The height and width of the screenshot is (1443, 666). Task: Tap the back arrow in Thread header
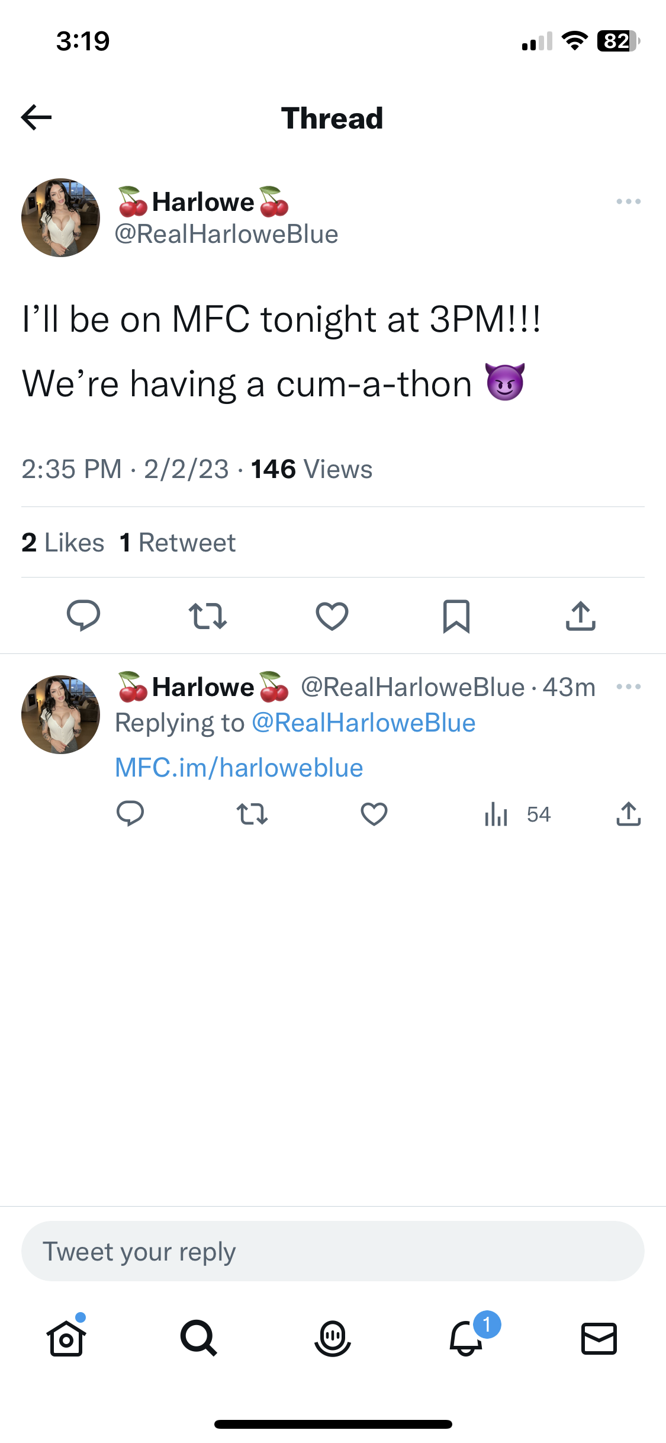[x=37, y=117]
